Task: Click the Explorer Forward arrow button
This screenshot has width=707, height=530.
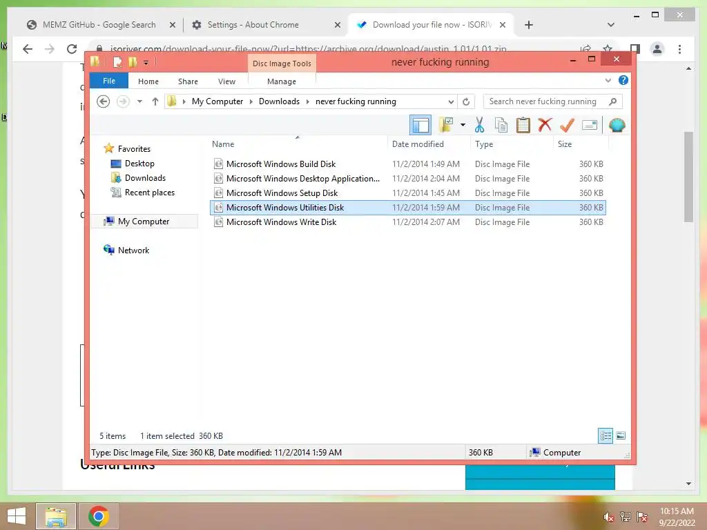Action: pyautogui.click(x=123, y=101)
